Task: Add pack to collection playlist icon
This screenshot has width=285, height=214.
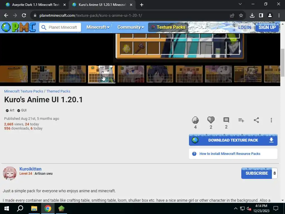Action: 241,120
